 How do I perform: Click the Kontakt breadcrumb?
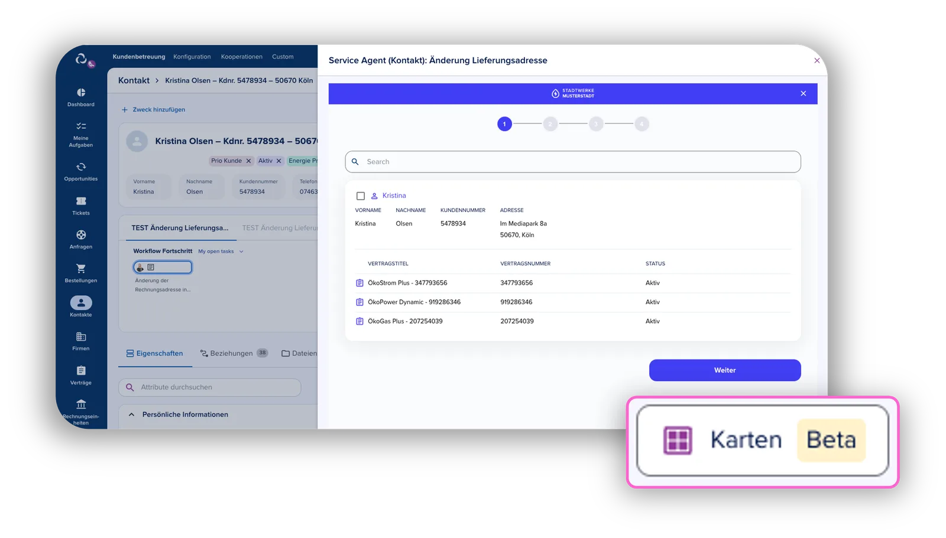point(134,80)
